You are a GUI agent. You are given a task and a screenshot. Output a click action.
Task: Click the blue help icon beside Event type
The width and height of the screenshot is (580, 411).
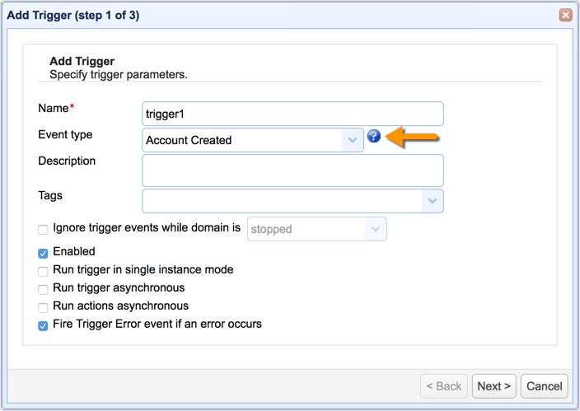374,138
